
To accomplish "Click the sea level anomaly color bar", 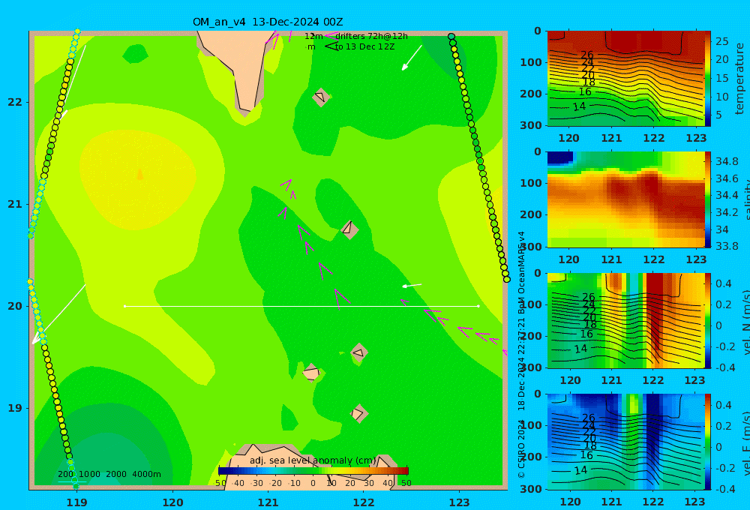I will click(x=313, y=471).
